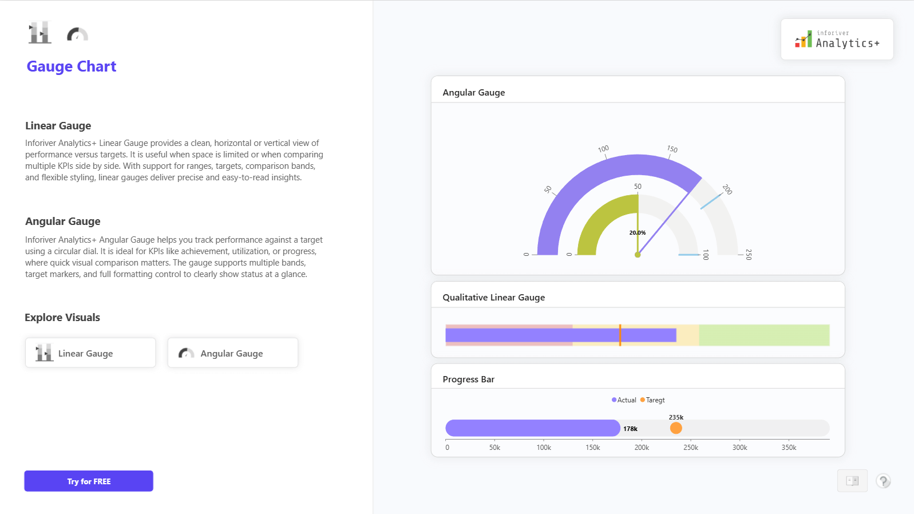Toggle the Actual legend item
This screenshot has height=514, width=914.
click(x=624, y=400)
